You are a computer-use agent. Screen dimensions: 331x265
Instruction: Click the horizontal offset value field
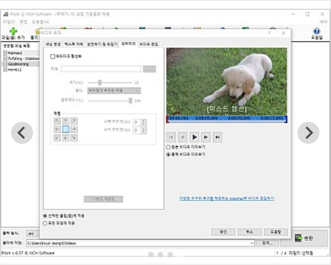[x=137, y=122]
